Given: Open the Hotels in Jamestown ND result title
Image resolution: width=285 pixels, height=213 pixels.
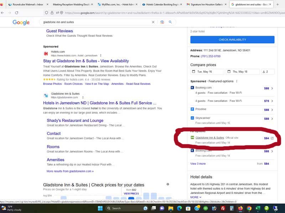Looking at the screenshot, I should (100, 103).
